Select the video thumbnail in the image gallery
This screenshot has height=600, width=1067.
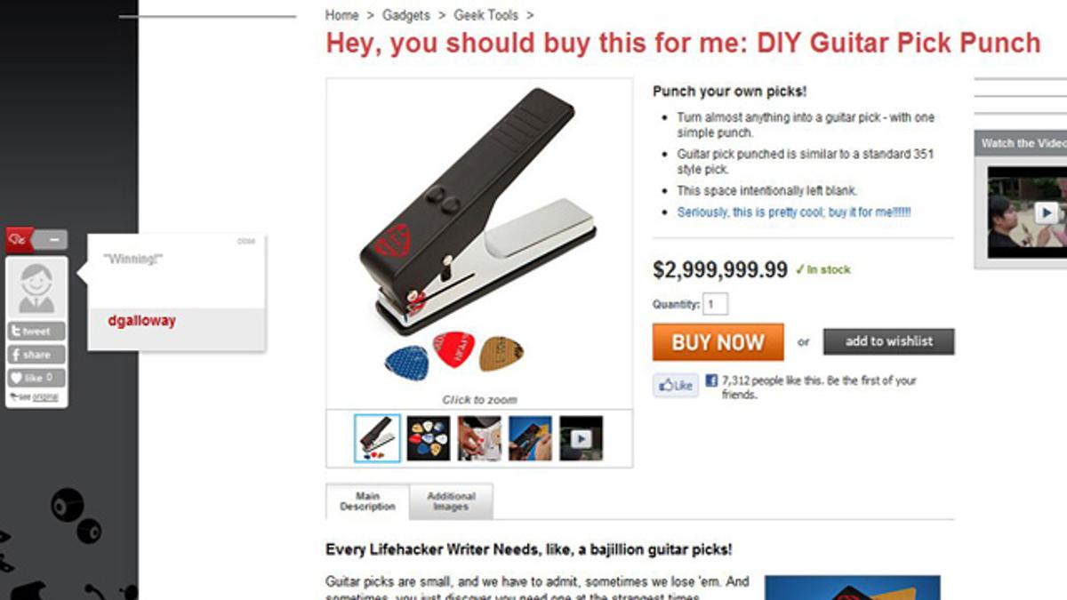pyautogui.click(x=581, y=438)
